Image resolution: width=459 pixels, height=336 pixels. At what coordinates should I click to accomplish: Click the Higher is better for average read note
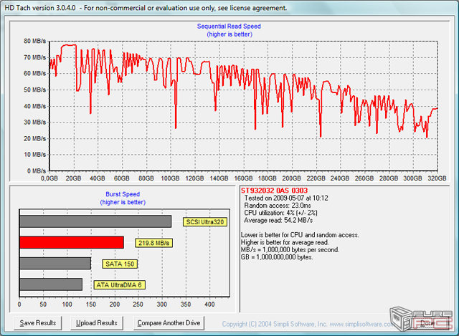pos(285,242)
